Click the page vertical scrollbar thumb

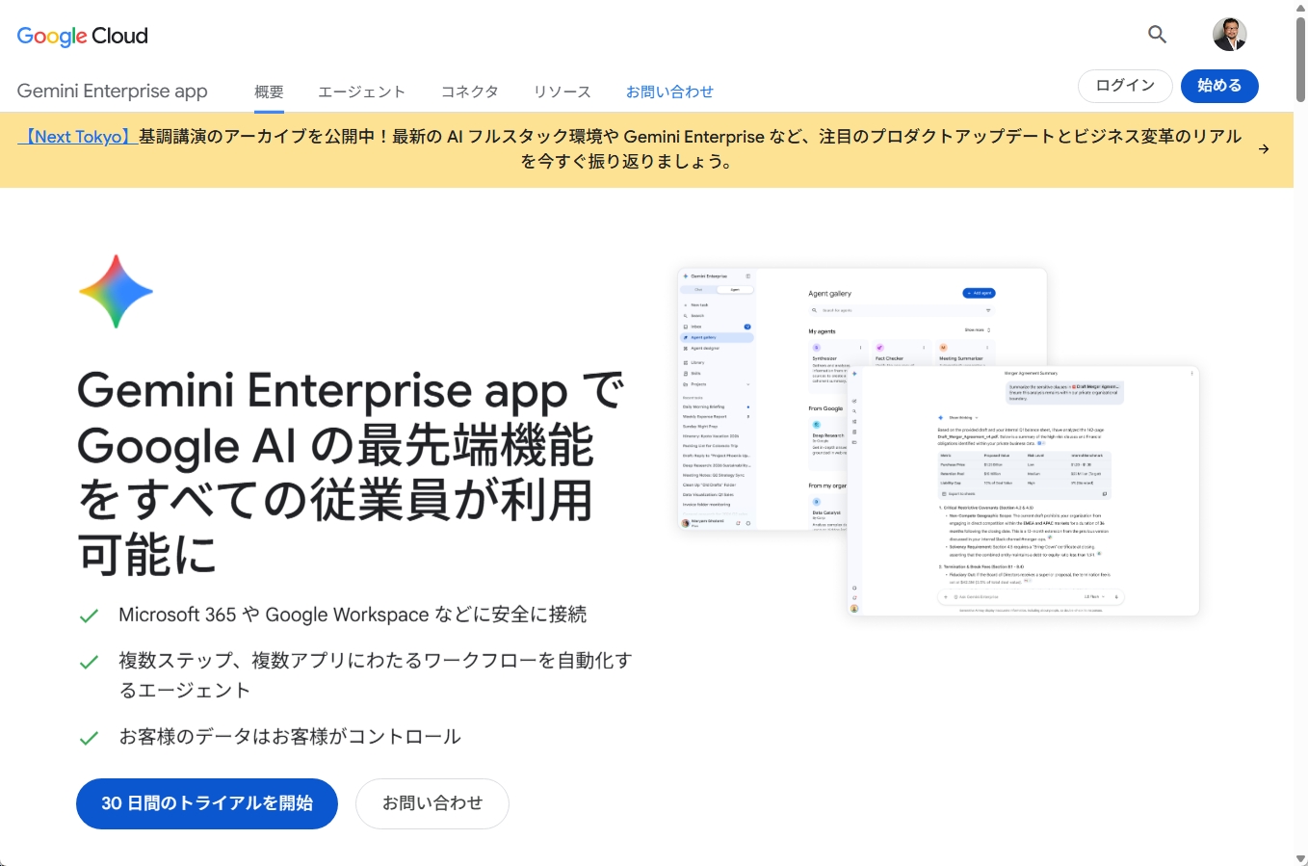click(x=1300, y=58)
